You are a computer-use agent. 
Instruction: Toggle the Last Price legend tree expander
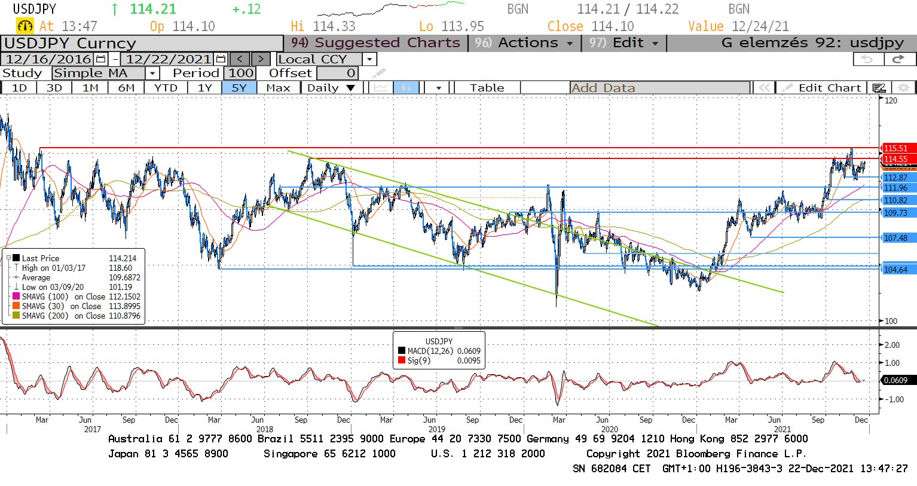9,258
